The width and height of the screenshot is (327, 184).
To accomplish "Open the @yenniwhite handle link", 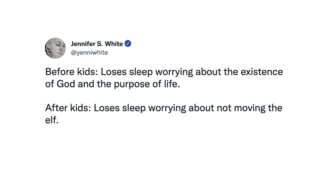I will pyautogui.click(x=89, y=53).
